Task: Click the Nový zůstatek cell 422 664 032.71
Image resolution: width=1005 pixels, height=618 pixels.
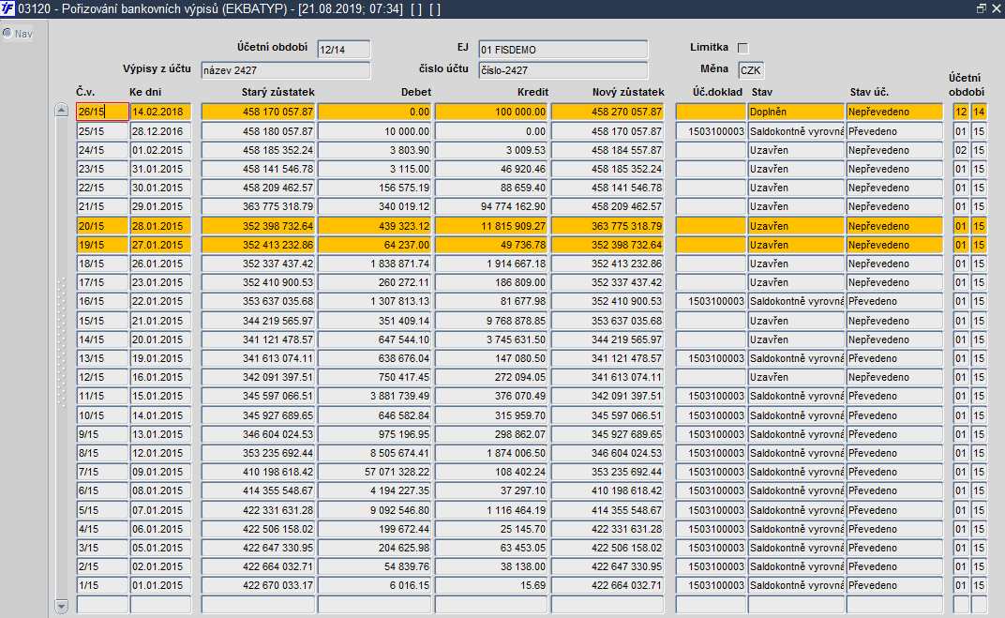Action: click(x=607, y=585)
